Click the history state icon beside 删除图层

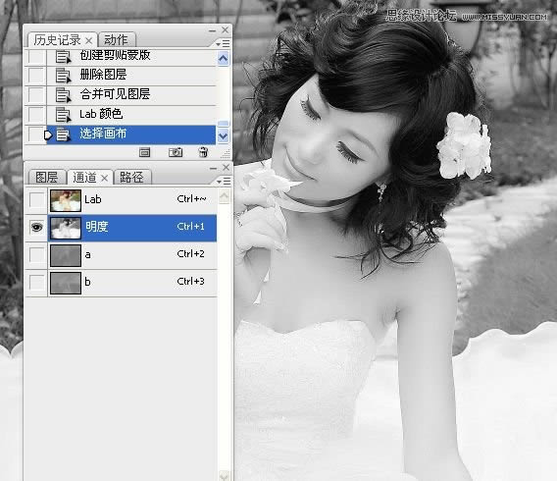click(x=63, y=75)
